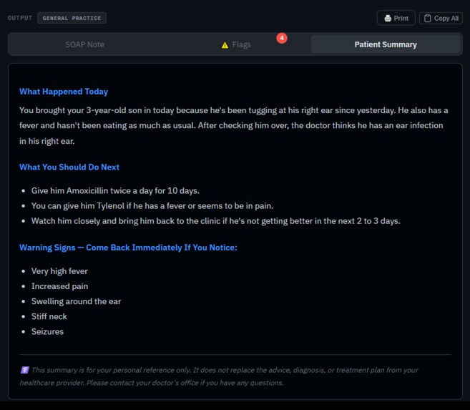Click 'Swelling around the ear' item

(x=76, y=301)
